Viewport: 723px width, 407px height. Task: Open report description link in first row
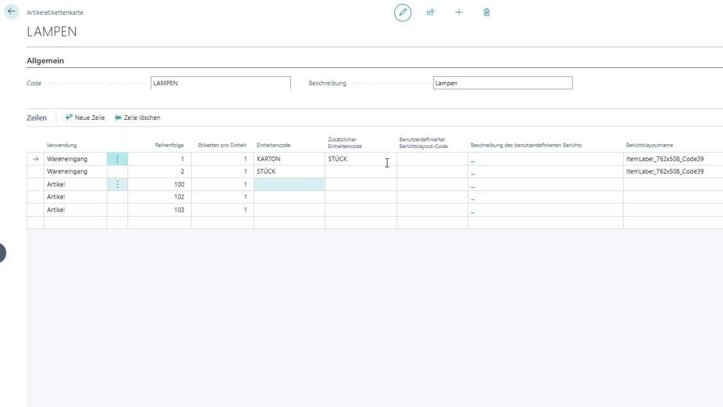[x=473, y=160]
